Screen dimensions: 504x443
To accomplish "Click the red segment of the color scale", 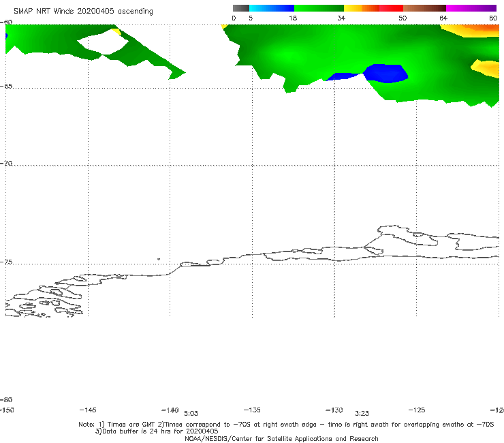I will coord(391,8).
